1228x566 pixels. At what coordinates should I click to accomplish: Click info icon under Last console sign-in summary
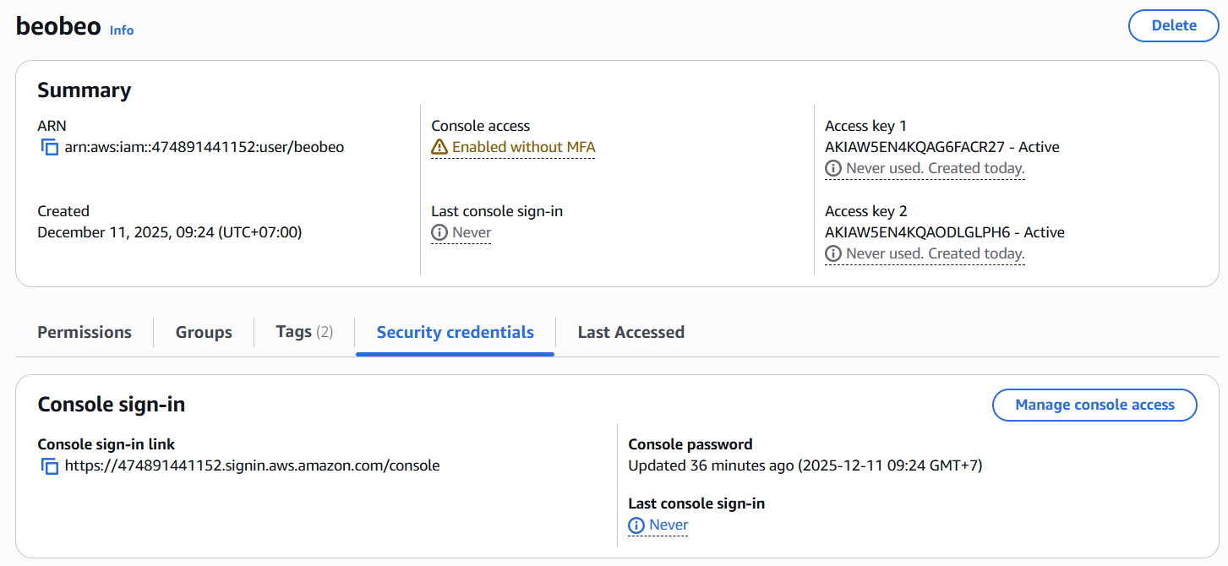[x=439, y=232]
